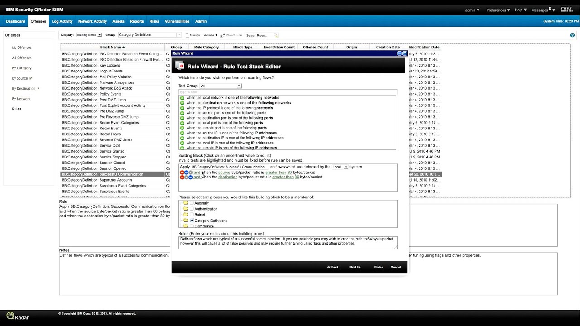Image resolution: width=580 pixels, height=326 pixels.
Task: Check the Authentication group checkbox
Action: point(192,209)
